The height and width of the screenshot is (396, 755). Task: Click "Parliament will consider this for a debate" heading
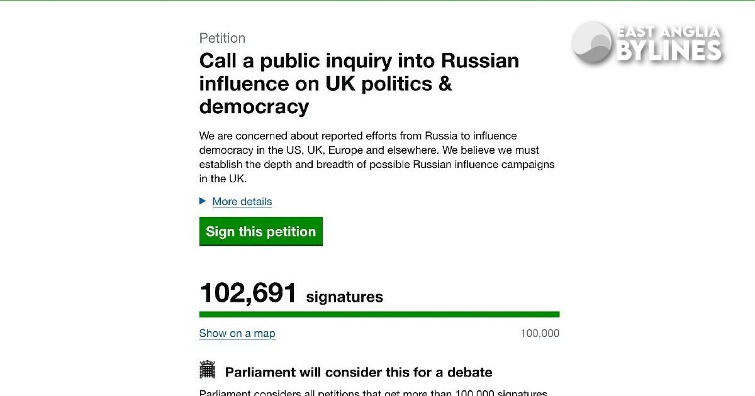pos(359,372)
